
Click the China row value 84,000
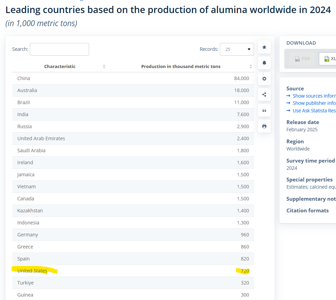point(241,78)
